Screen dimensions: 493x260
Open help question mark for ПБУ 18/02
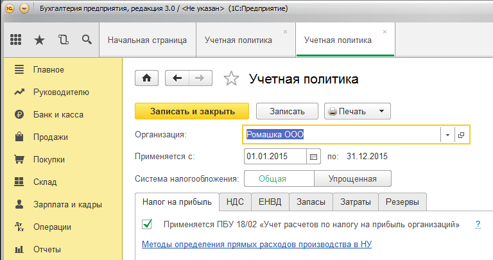point(478,225)
